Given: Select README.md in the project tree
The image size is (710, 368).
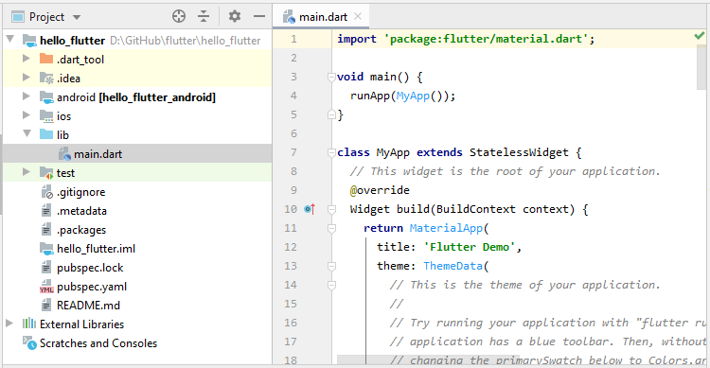Looking at the screenshot, I should pos(88,306).
